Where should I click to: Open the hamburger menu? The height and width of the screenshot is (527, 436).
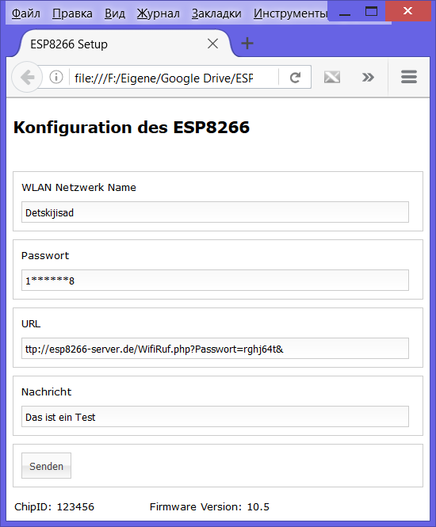[409, 77]
